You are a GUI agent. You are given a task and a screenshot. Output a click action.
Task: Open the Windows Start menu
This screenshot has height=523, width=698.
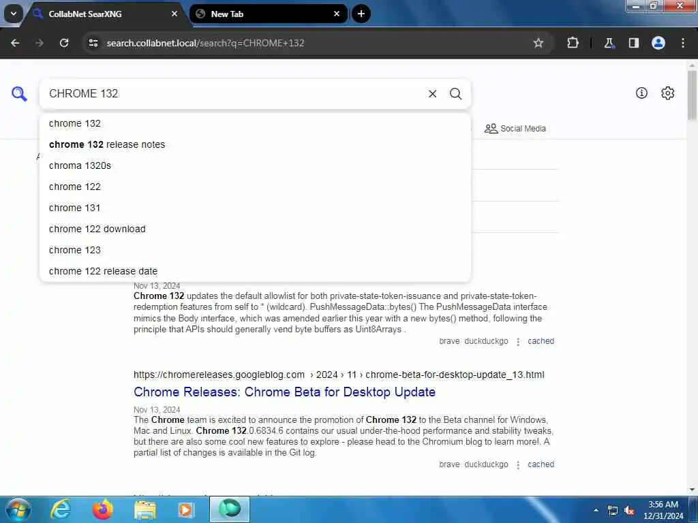(18, 509)
